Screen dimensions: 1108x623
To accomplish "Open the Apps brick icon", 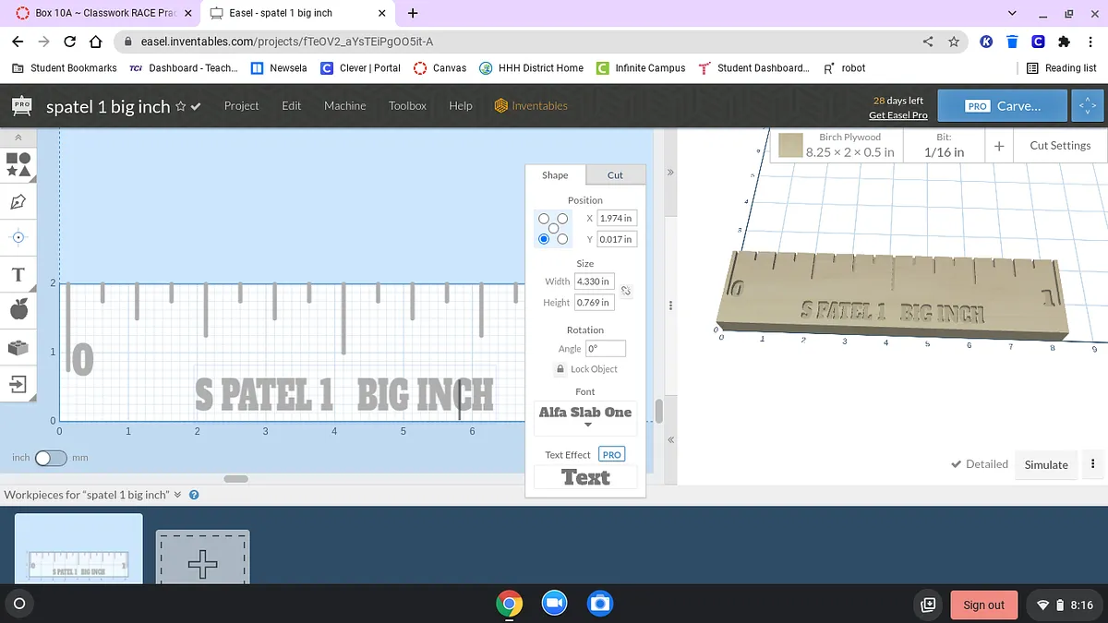I will [18, 348].
